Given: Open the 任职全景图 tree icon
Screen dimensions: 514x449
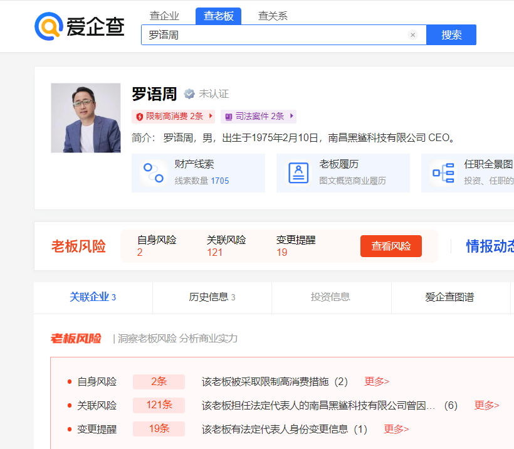Looking at the screenshot, I should (x=443, y=173).
